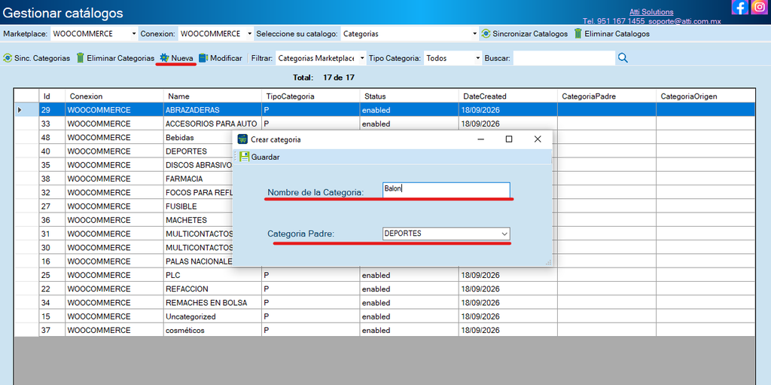Sort by the DateCreated column header

point(508,96)
